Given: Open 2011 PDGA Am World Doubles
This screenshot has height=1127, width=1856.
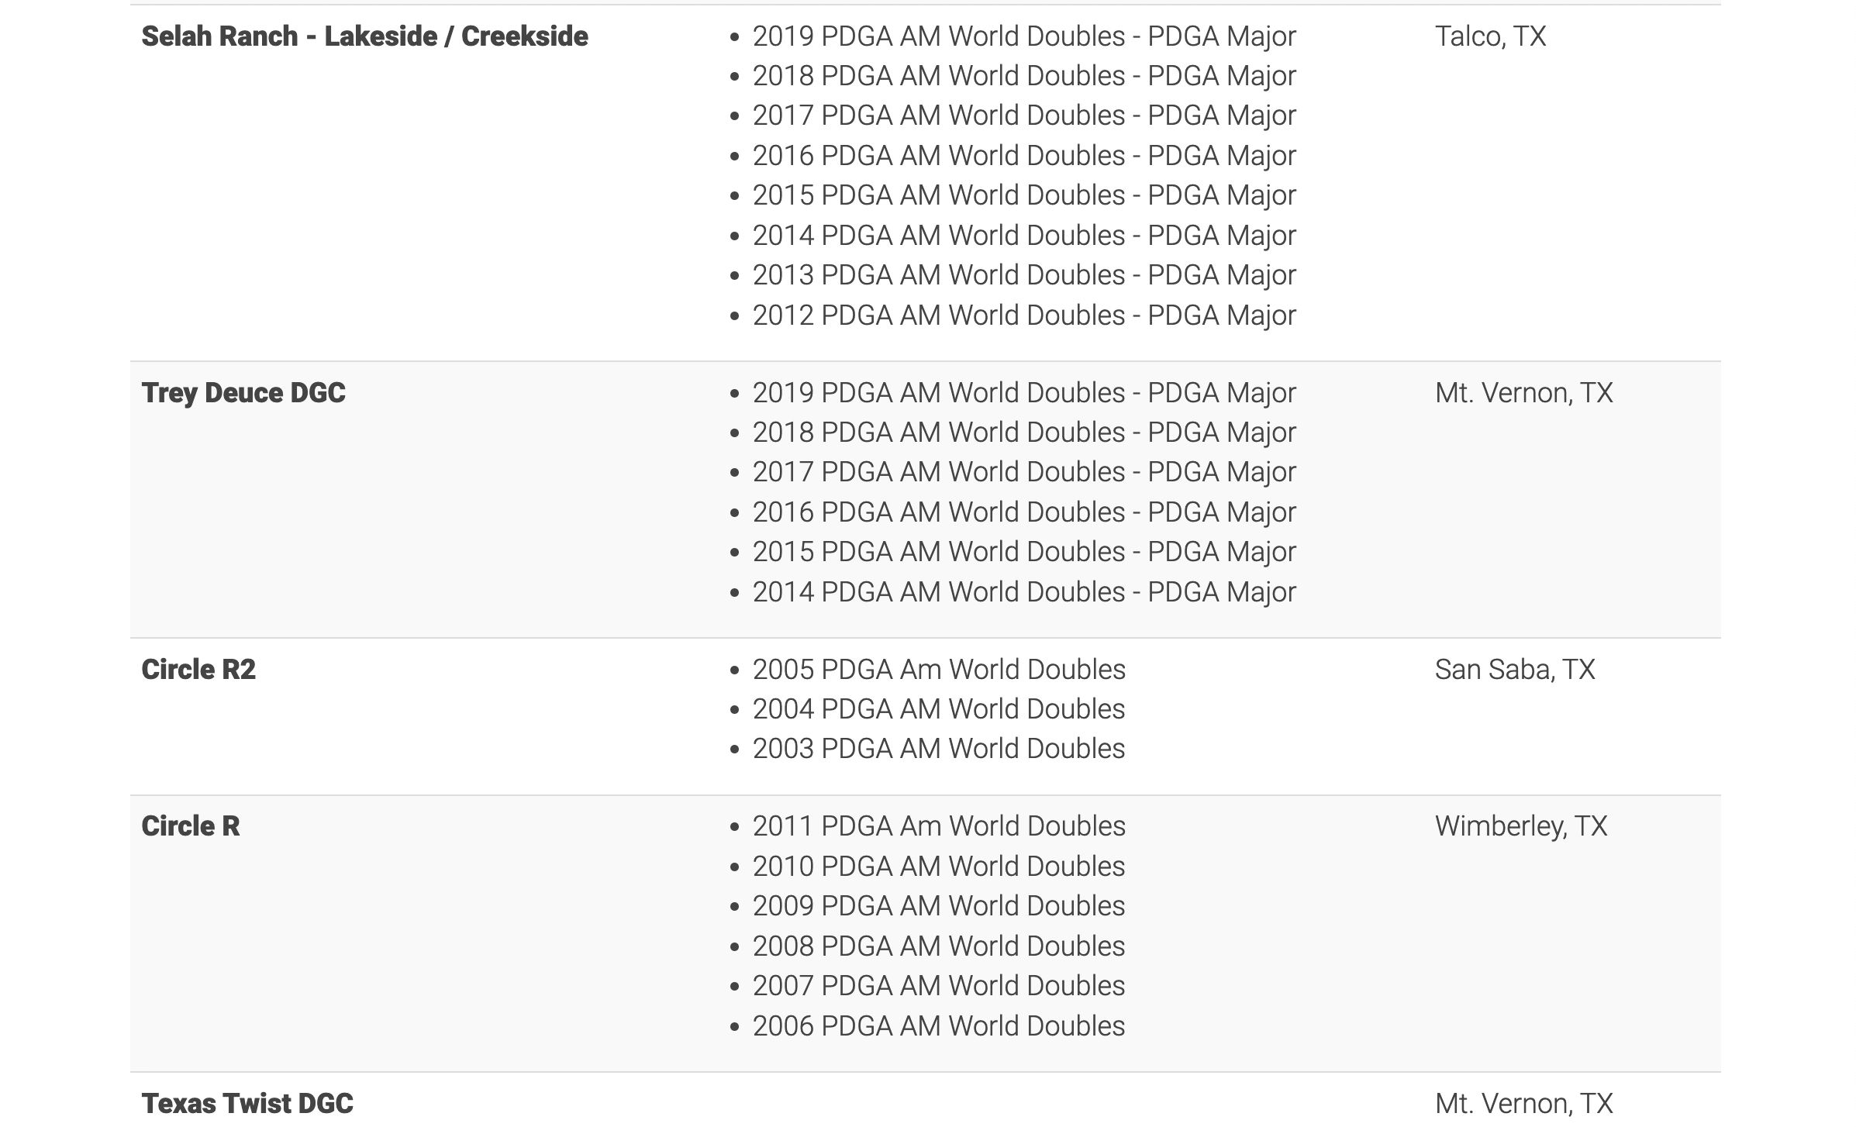Looking at the screenshot, I should 938,826.
